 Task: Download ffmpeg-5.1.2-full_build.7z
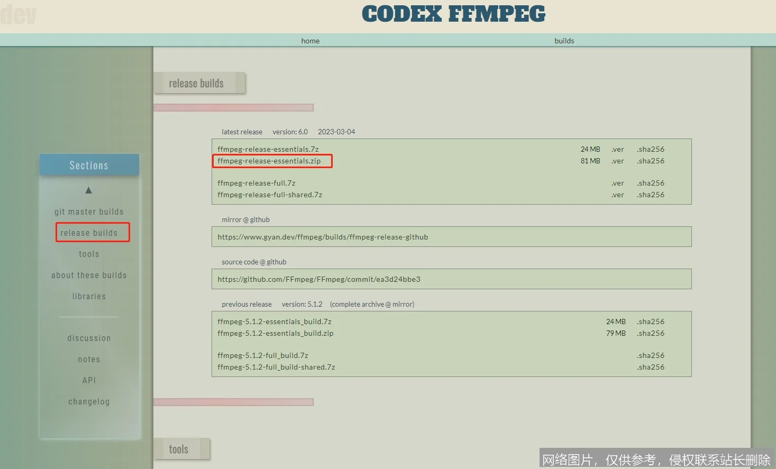263,355
